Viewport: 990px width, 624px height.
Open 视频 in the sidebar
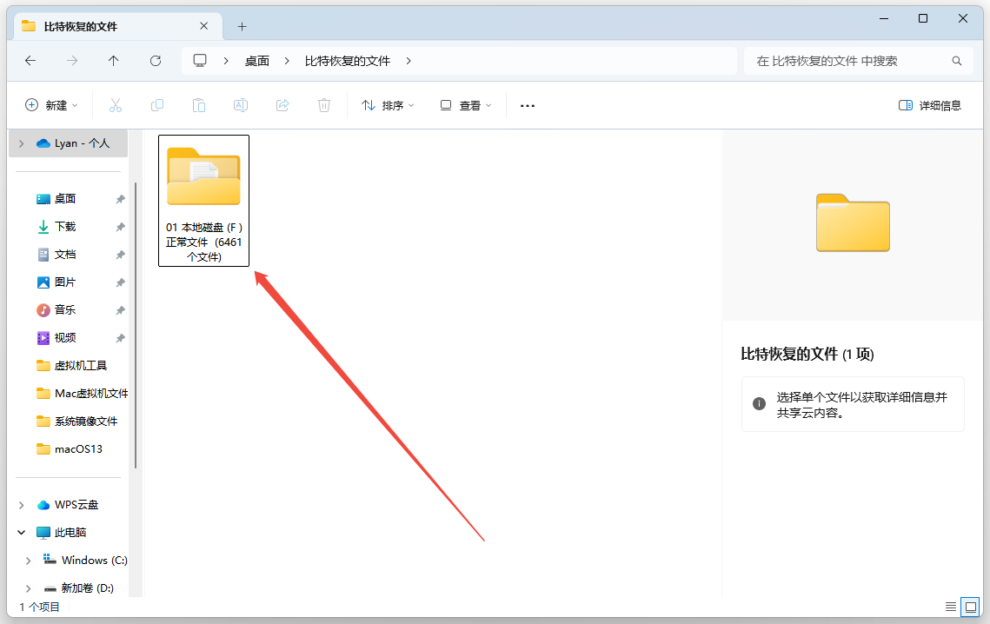point(65,338)
